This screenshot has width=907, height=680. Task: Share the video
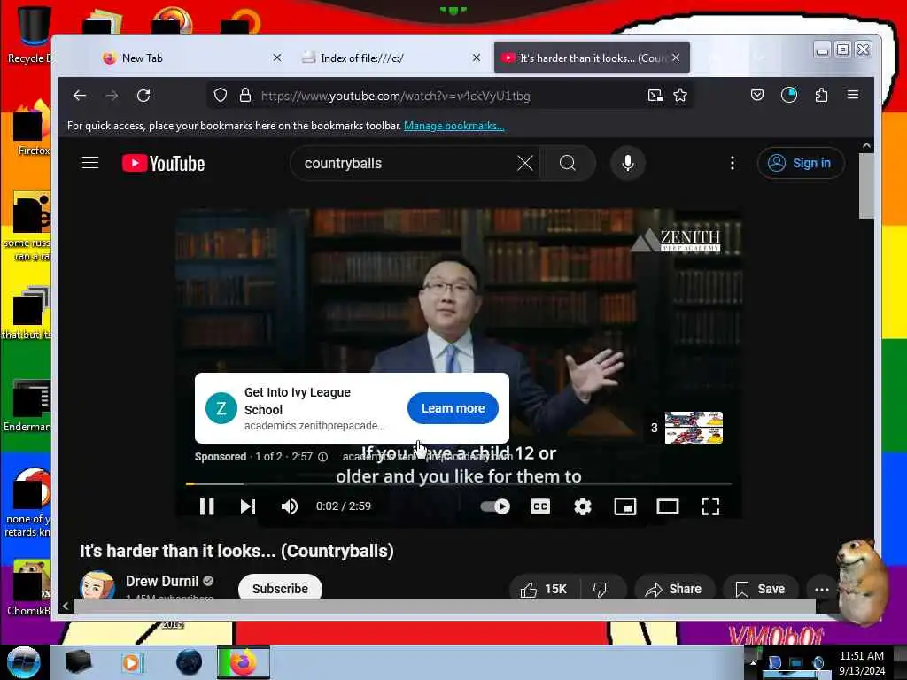tap(674, 589)
